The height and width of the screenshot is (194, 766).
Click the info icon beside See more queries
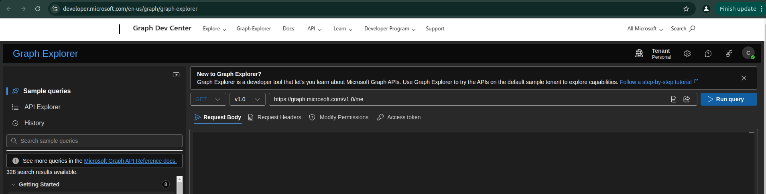(16, 161)
